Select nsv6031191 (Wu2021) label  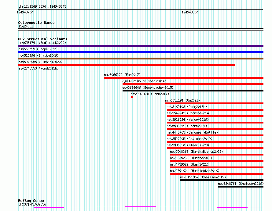point(182,100)
